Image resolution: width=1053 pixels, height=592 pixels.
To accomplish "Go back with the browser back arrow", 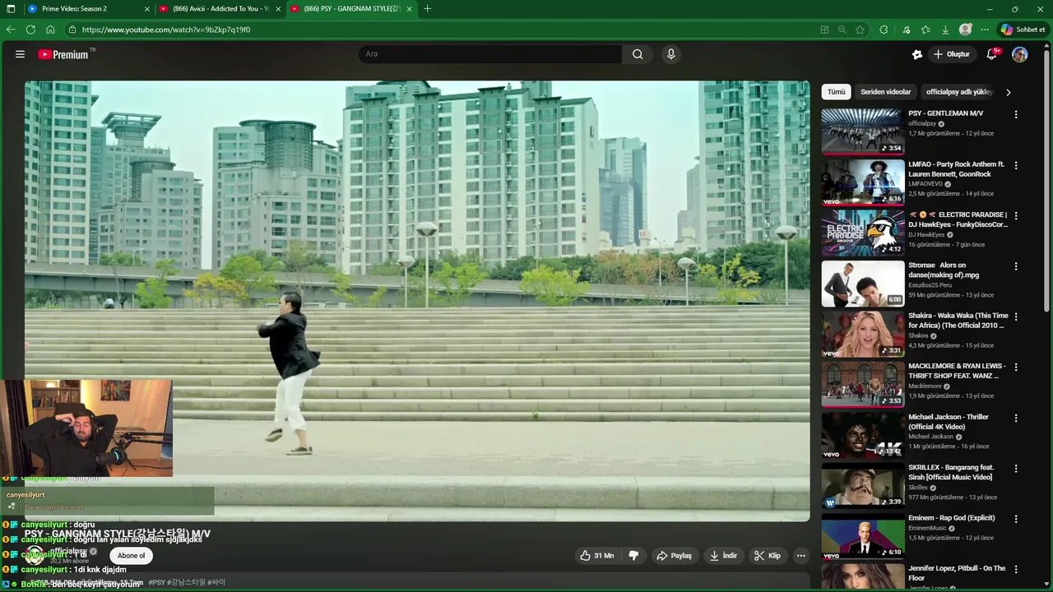I will (11, 30).
